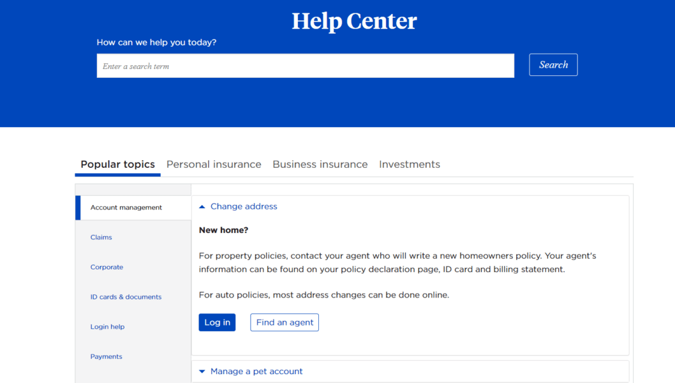Open the Change address disclosure triangle
This screenshot has height=383, width=675.
(x=202, y=206)
